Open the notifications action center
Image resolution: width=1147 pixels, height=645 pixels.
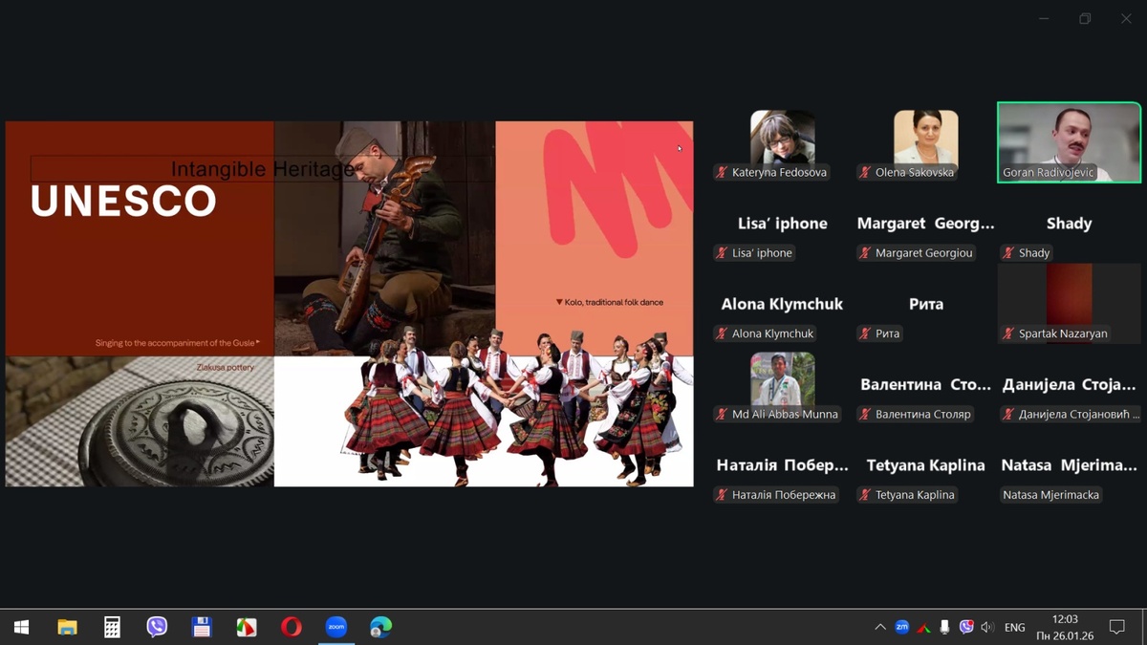point(1116,627)
